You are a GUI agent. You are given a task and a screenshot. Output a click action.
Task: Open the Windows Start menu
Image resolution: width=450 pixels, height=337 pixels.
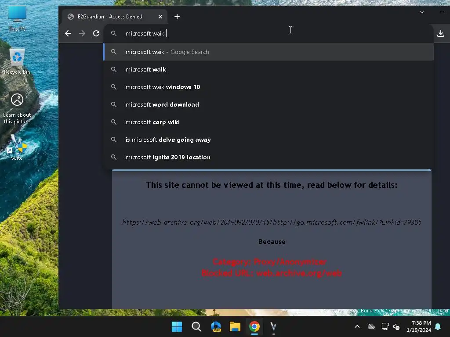tap(177, 326)
